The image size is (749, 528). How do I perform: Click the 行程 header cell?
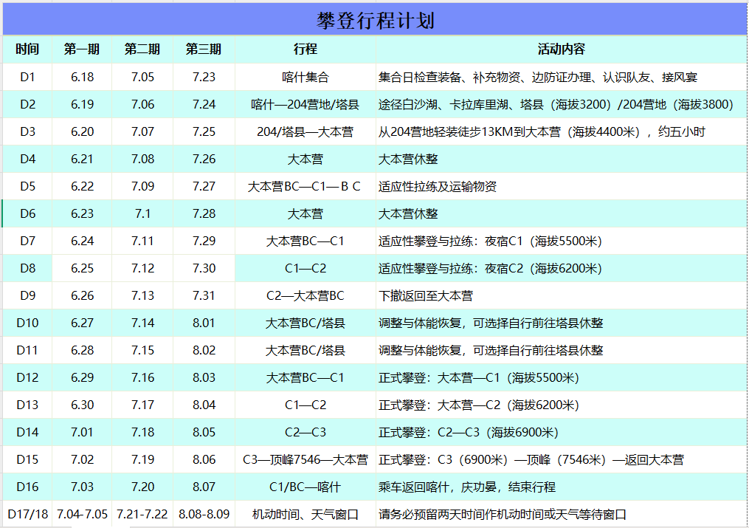coord(305,49)
